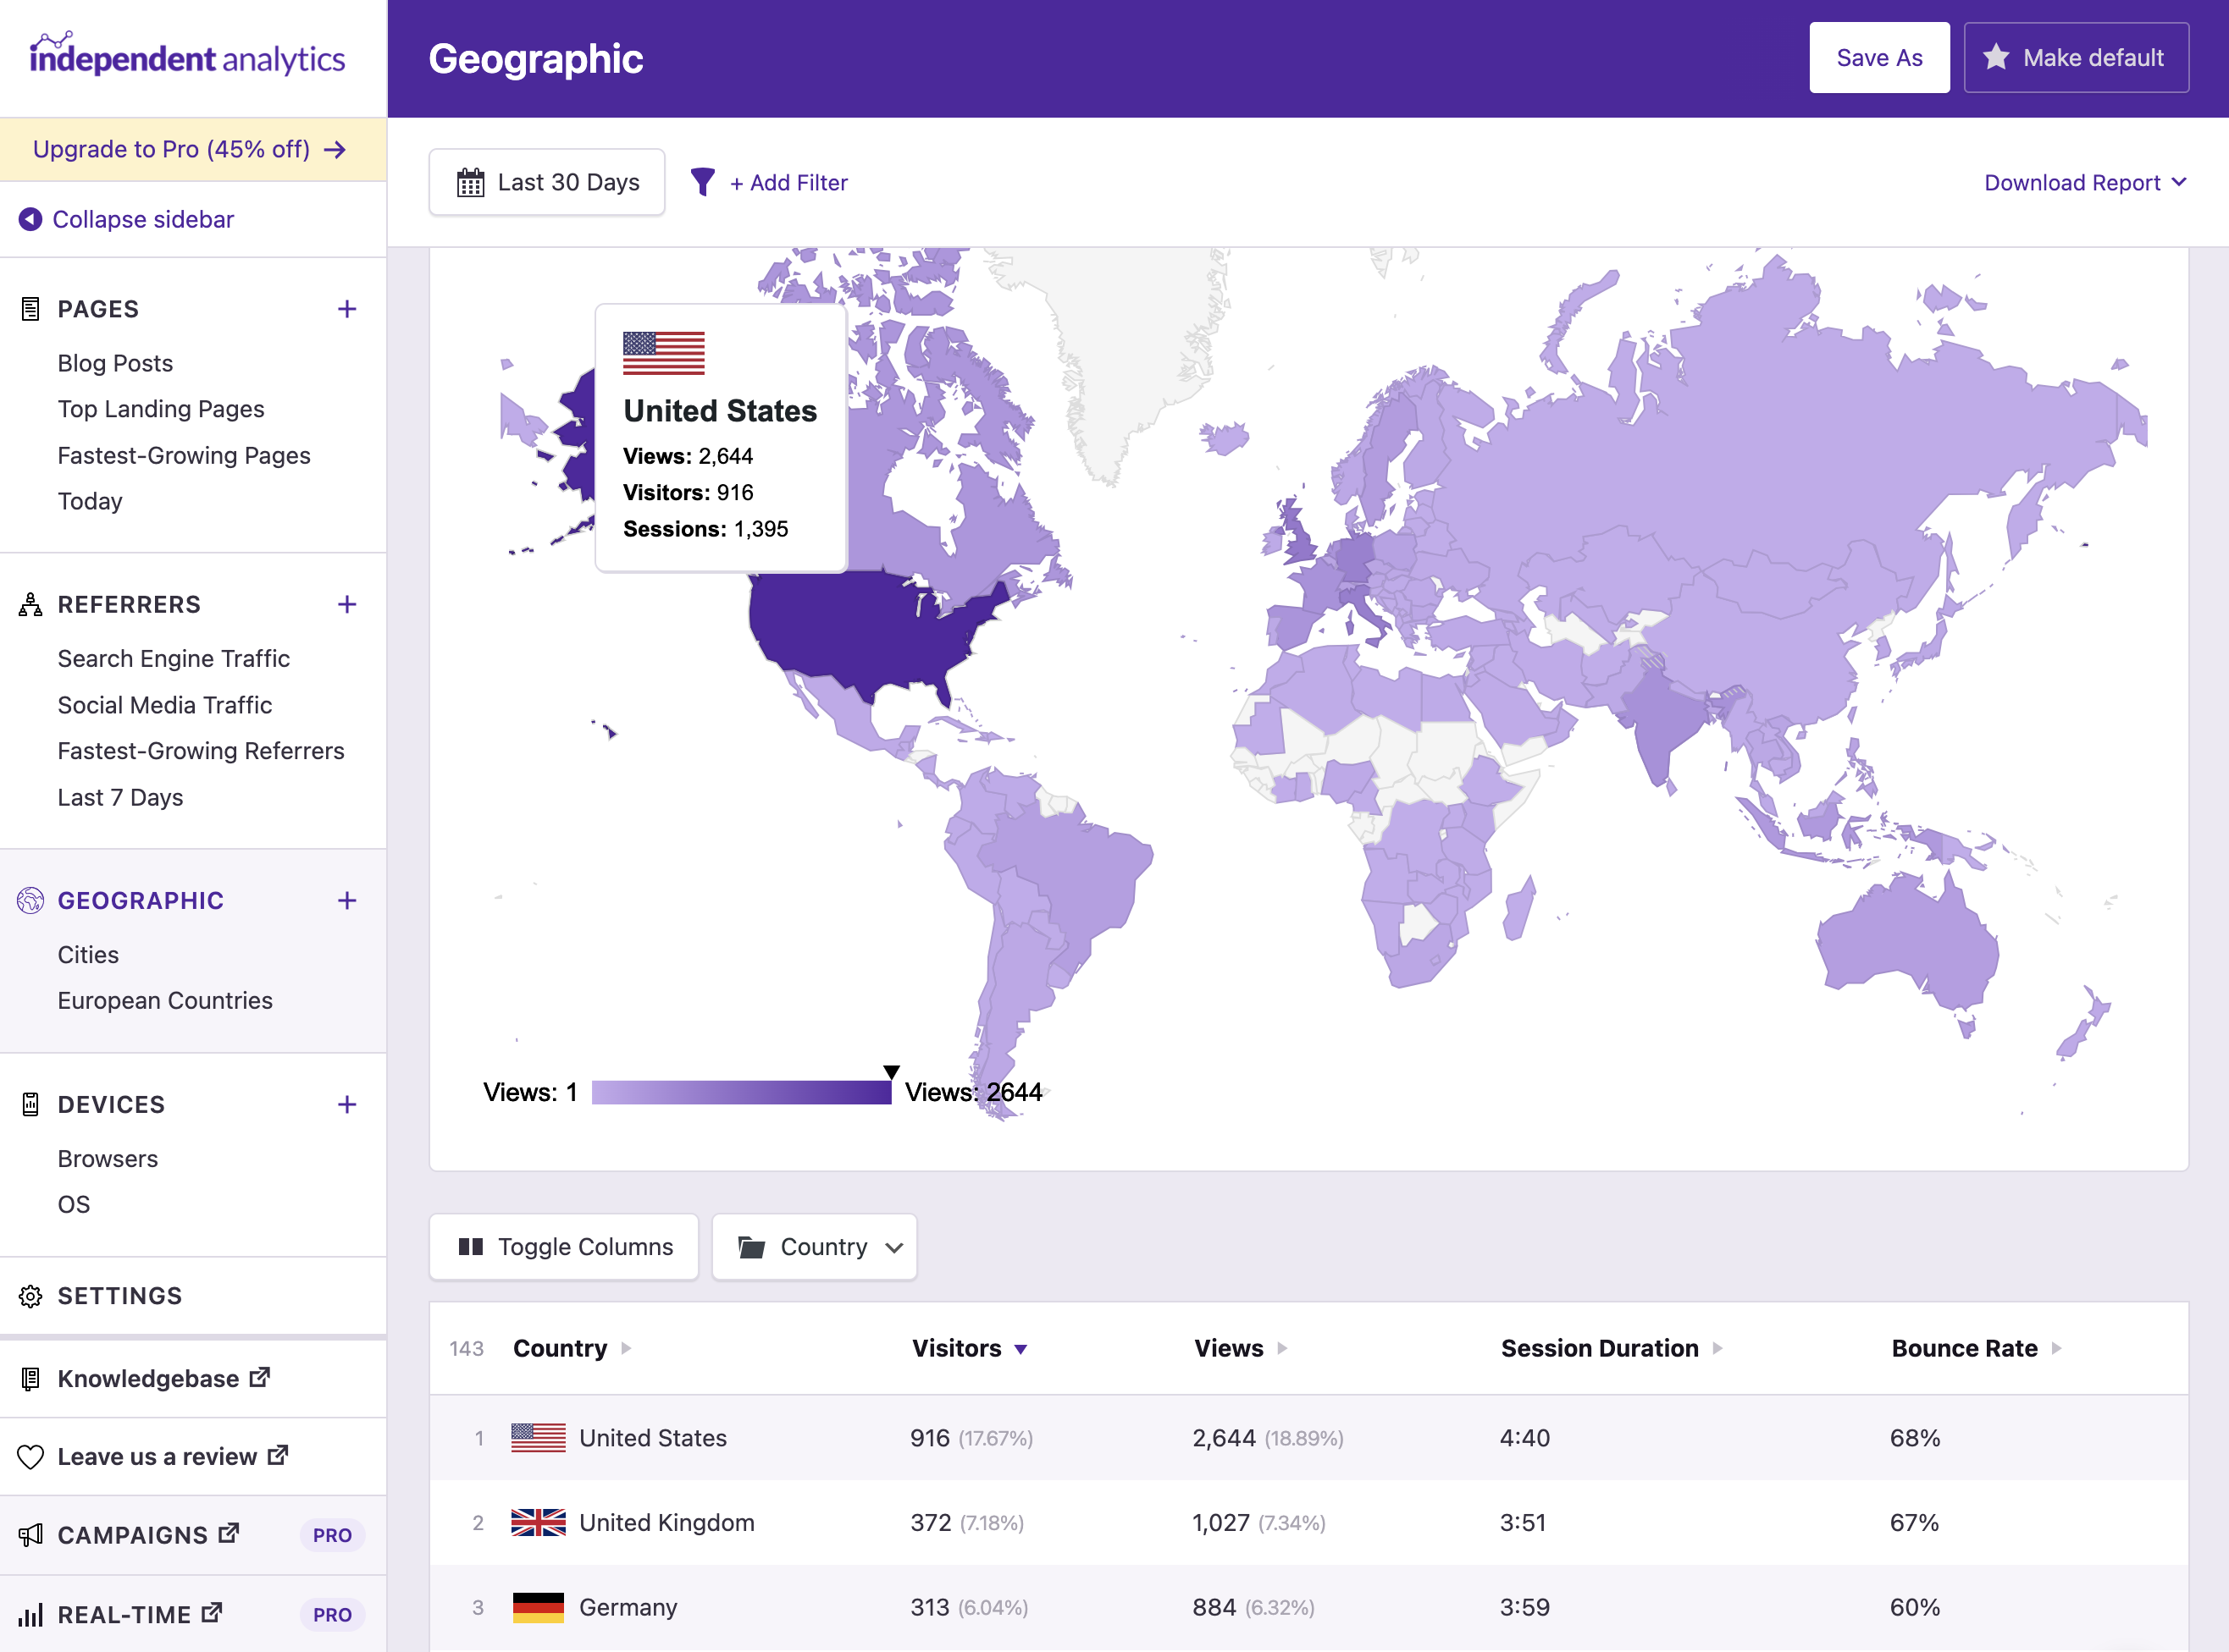Expand the Geographic sidebar section
This screenshot has height=1652, width=2229.
[x=346, y=899]
